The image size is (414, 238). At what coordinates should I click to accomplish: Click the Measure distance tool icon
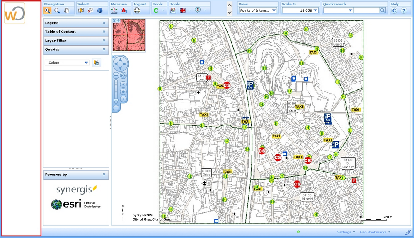tap(114, 11)
